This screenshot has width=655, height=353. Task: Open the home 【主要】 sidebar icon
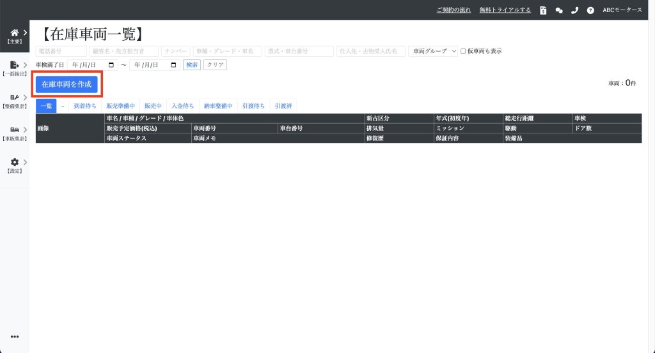click(14, 33)
